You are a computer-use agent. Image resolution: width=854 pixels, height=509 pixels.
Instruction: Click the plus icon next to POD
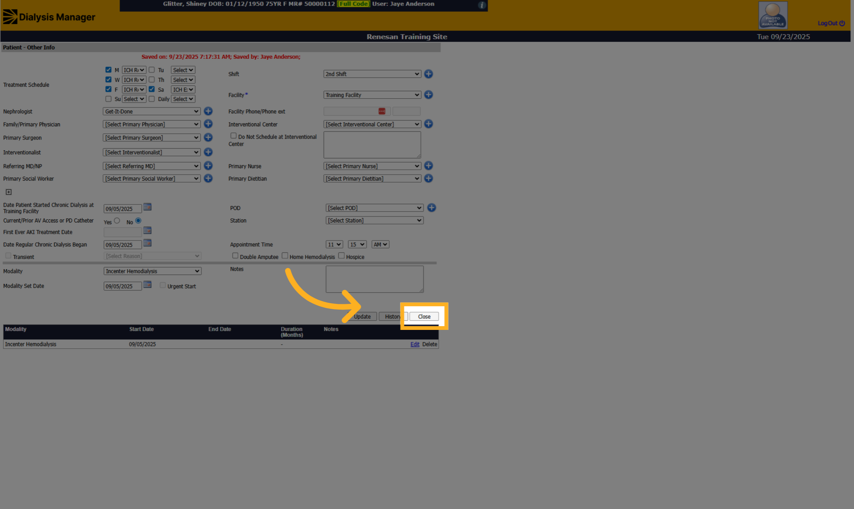pos(432,208)
